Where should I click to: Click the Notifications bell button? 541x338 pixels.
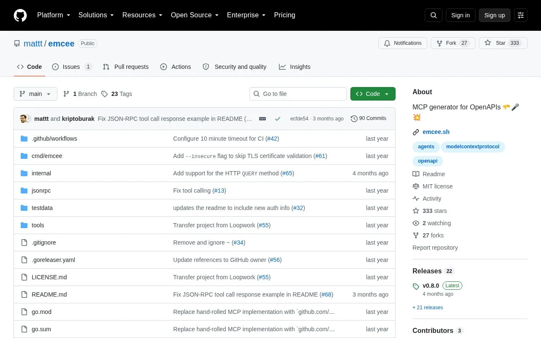click(x=403, y=43)
